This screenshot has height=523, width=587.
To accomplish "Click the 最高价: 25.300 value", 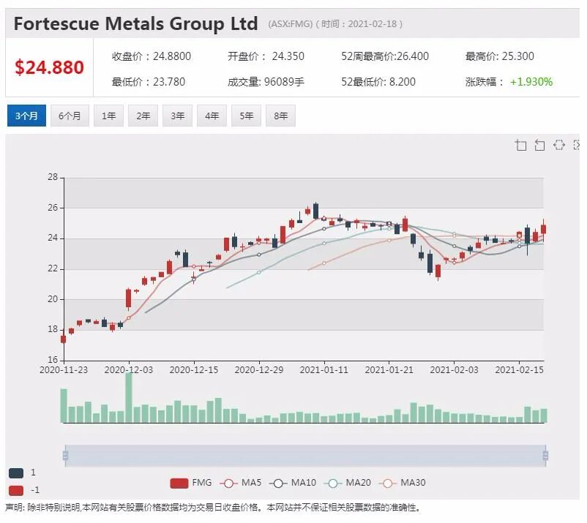I will pos(500,56).
